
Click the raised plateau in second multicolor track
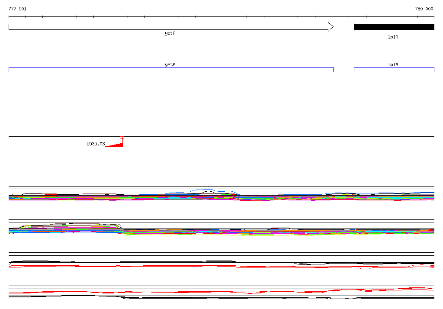69,225
